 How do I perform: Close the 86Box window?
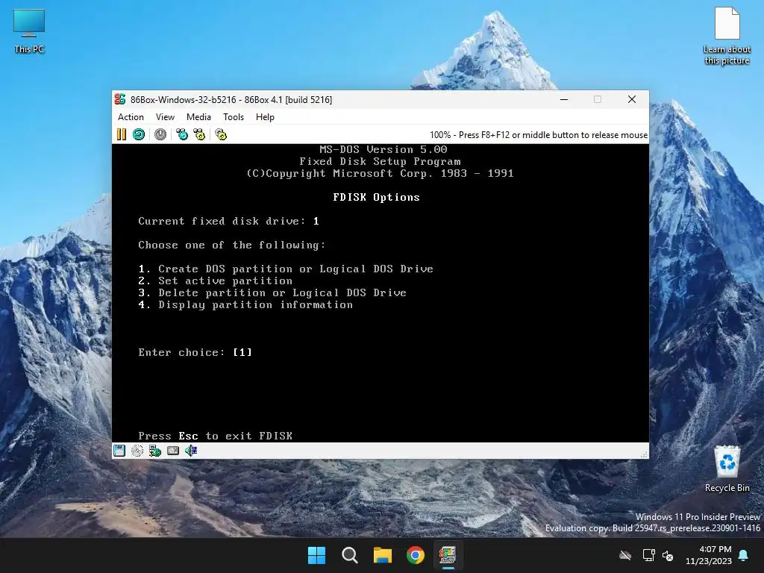[632, 99]
